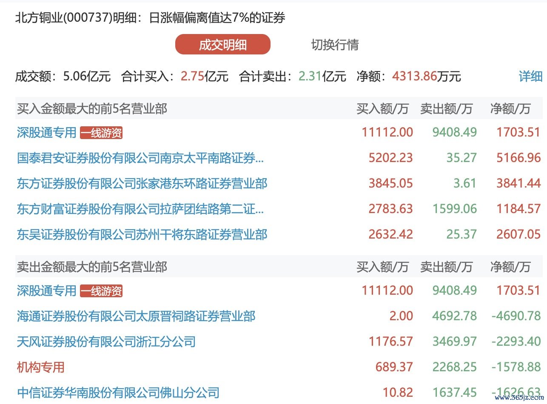Click 深股通专用 in the top sellers list
The width and height of the screenshot is (547, 404).
coord(46,291)
